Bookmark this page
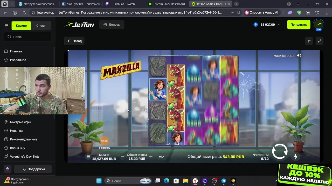Image resolution: width=332 pixels, height=186 pixels. (238, 12)
